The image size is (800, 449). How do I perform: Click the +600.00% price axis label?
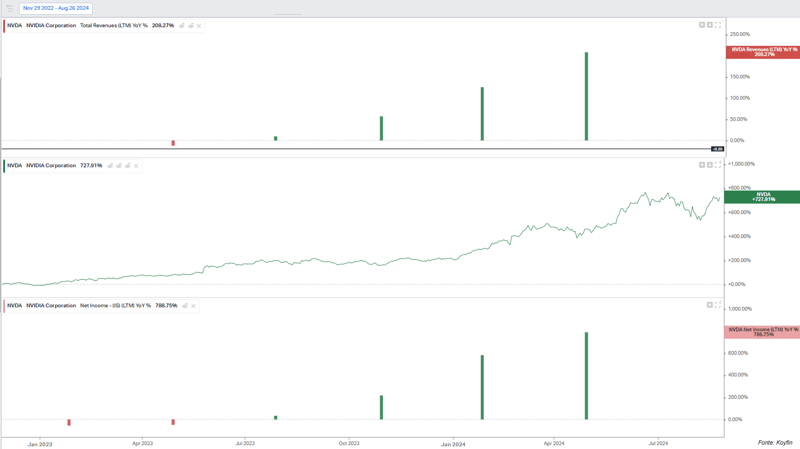pyautogui.click(x=739, y=213)
